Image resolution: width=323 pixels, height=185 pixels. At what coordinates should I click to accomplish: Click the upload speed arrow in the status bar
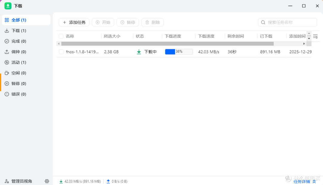tap(108, 181)
